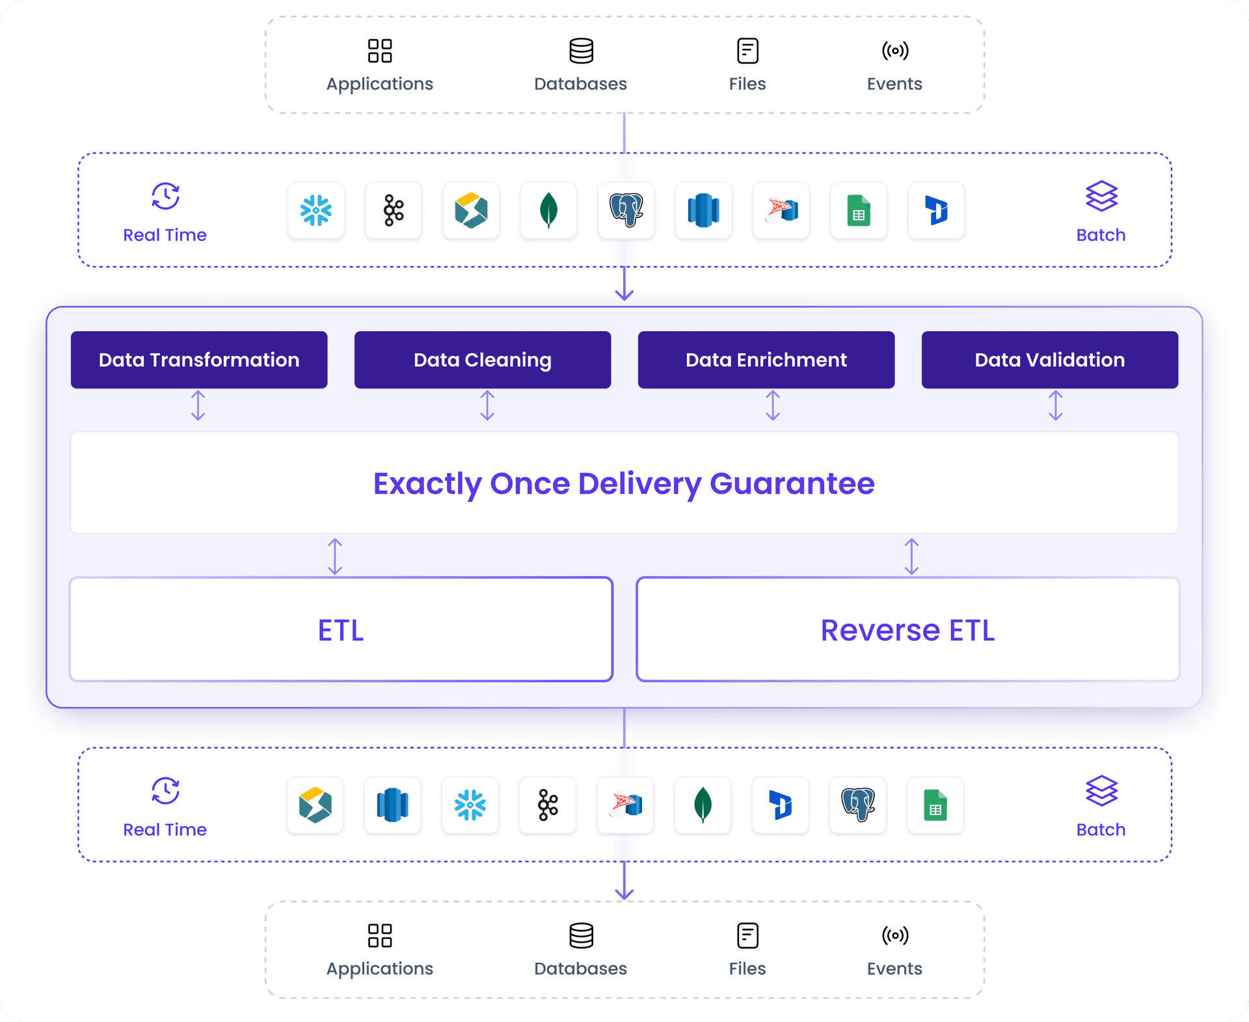Click the Apache Kafka source icon
The height and width of the screenshot is (1022, 1249).
coord(393,211)
